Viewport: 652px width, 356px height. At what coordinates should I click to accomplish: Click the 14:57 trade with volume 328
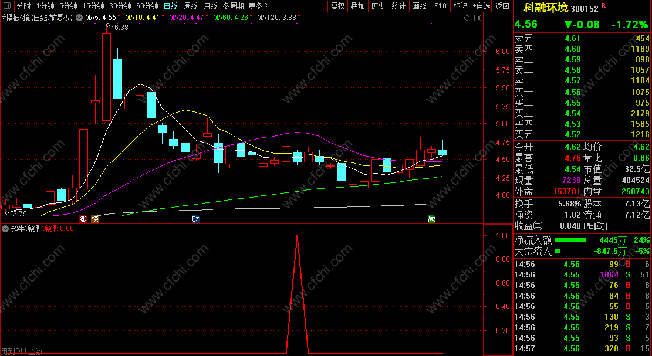(582, 348)
